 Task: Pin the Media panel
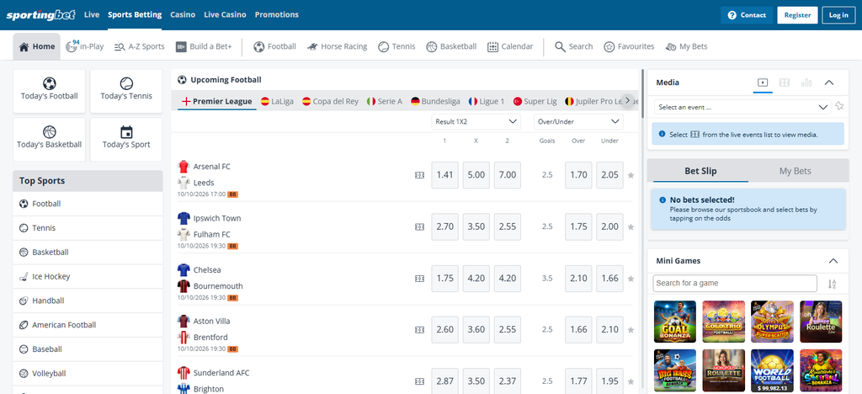pyautogui.click(x=839, y=107)
